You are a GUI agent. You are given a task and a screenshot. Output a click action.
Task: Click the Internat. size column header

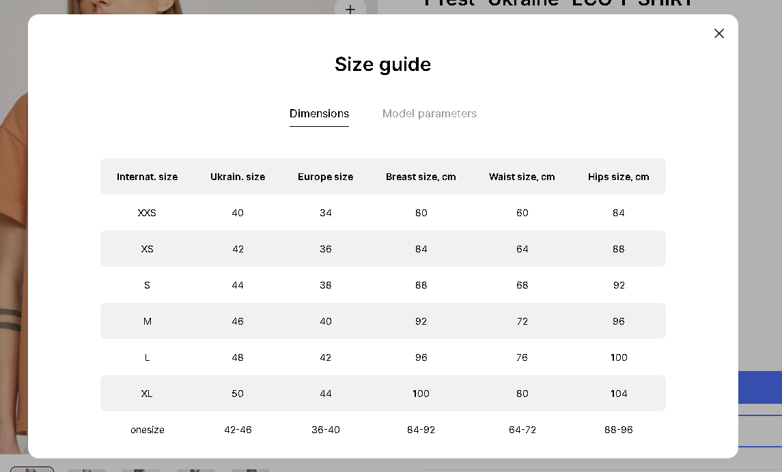[x=147, y=177]
